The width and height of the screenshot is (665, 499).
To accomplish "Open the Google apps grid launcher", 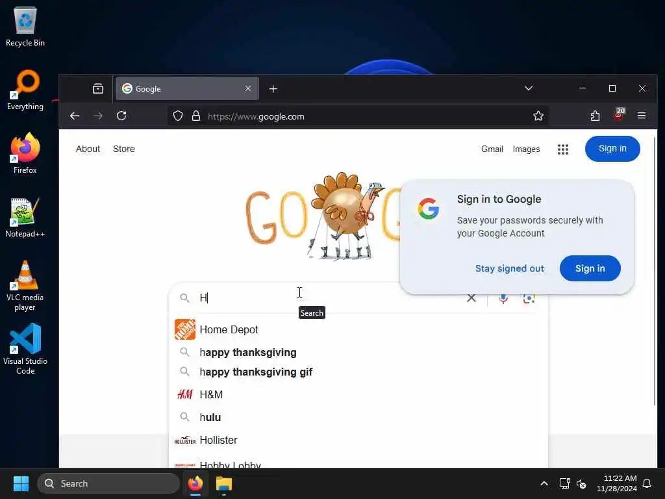I will 563,149.
